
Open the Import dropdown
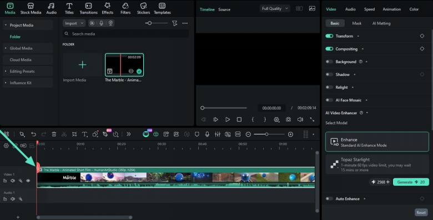tap(74, 23)
